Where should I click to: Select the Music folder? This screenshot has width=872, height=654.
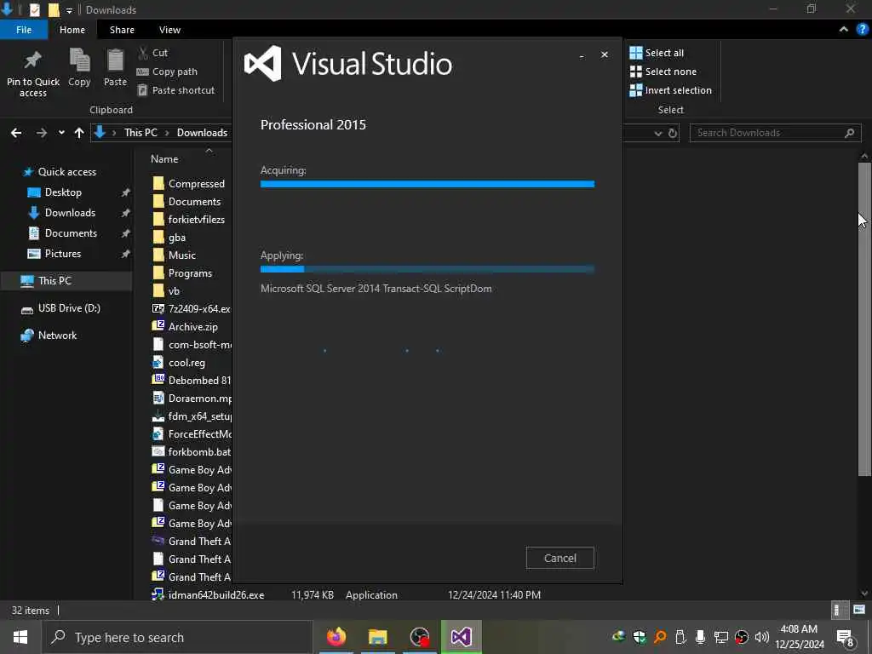pyautogui.click(x=182, y=255)
